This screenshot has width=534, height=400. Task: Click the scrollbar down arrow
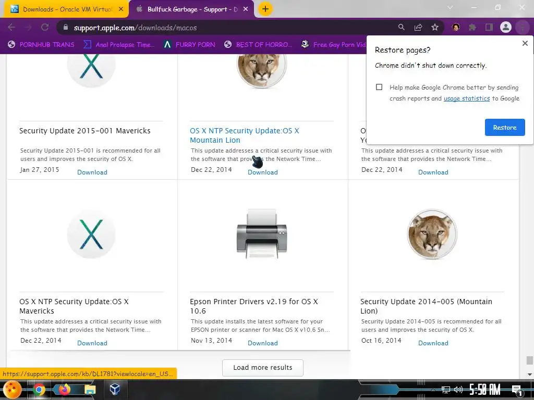point(529,374)
